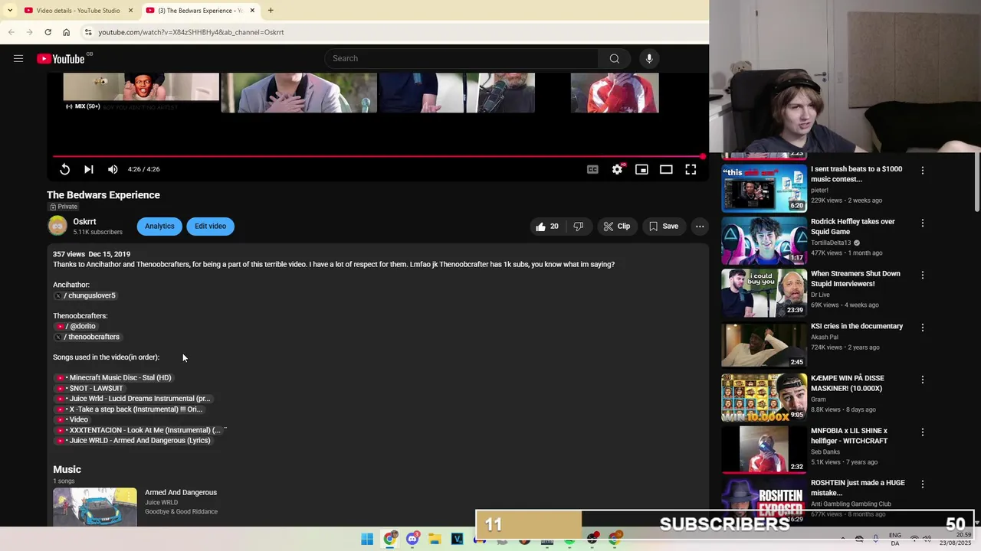Screen dimensions: 981x551
Task: Dislike the video thumbs down
Action: tap(579, 226)
